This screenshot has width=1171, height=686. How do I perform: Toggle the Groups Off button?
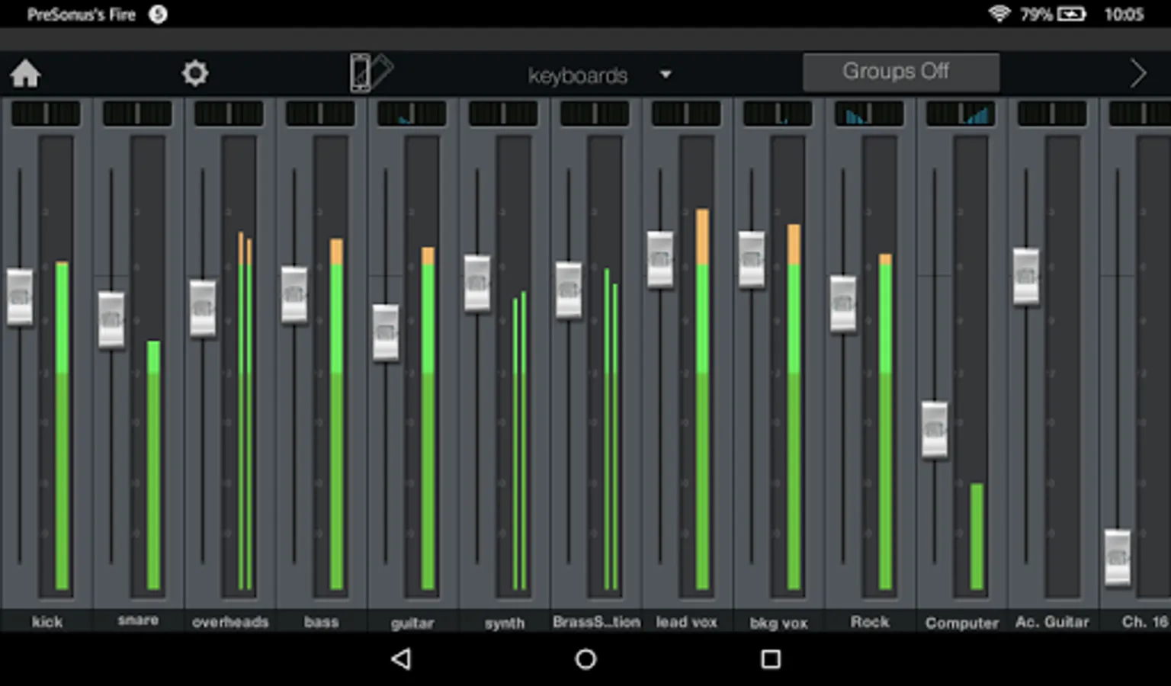[x=900, y=72]
